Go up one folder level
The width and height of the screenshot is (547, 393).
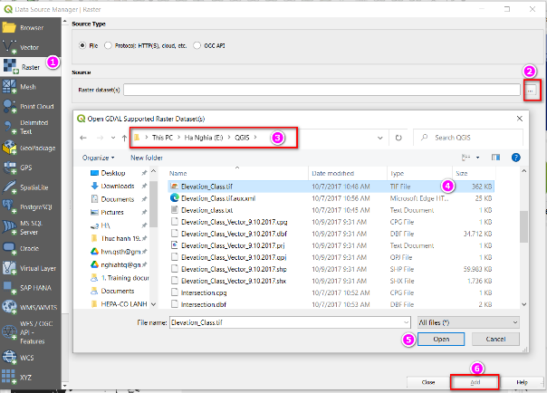coord(125,138)
